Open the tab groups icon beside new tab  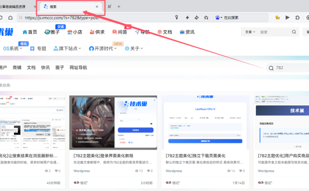pyautogui.click(x=109, y=6)
